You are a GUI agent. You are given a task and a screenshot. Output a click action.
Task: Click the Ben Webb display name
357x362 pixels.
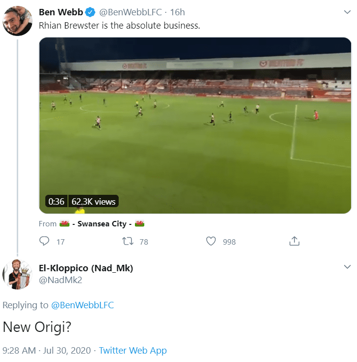click(x=61, y=12)
